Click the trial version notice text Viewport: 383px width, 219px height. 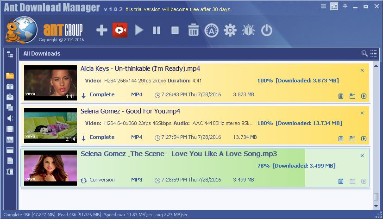click(178, 9)
